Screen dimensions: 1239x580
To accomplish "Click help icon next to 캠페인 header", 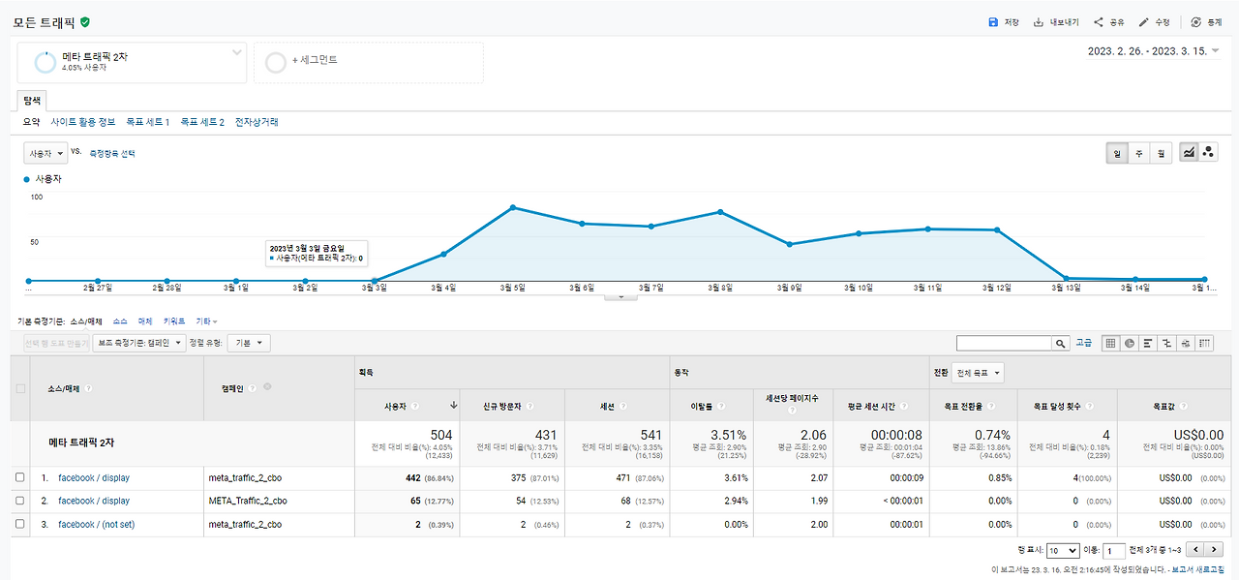I will (x=254, y=388).
